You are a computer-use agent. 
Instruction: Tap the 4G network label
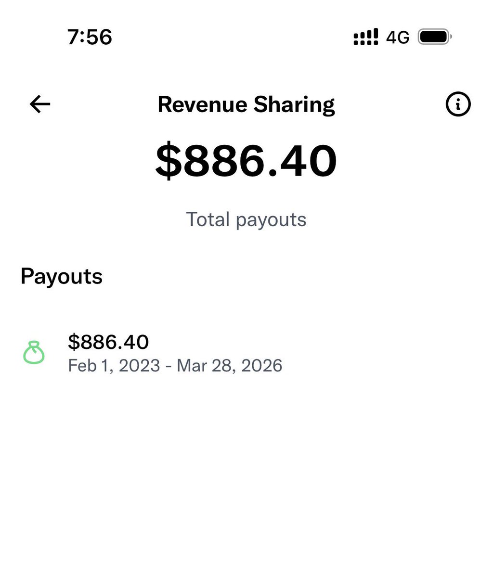tap(398, 37)
